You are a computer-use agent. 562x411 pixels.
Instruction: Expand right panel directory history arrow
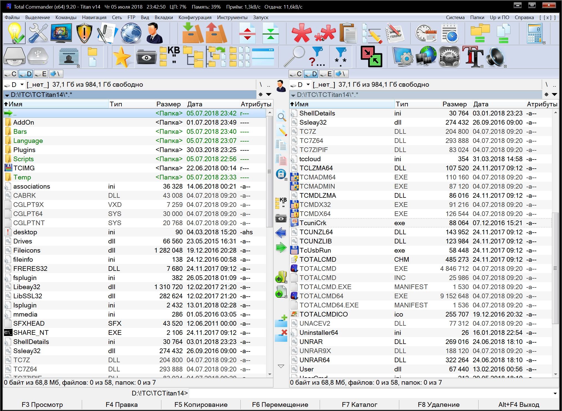555,94
